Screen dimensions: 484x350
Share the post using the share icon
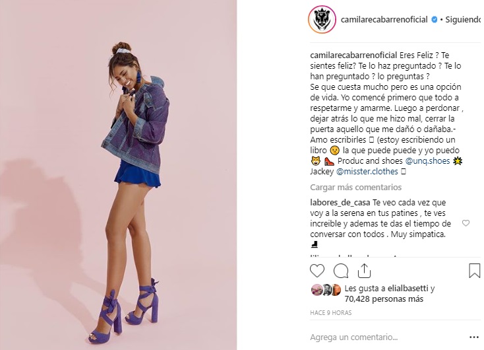(364, 271)
